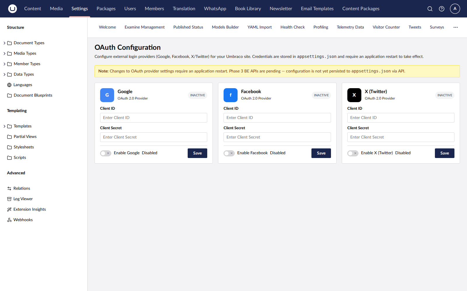Go to the Content section
The width and height of the screenshot is (467, 291).
click(33, 9)
